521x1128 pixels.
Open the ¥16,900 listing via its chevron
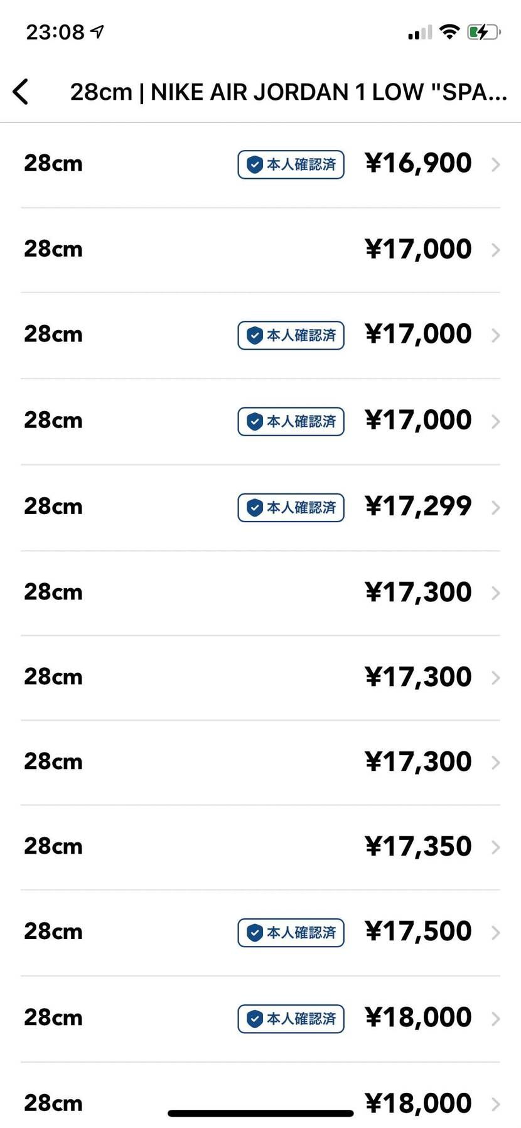(495, 164)
